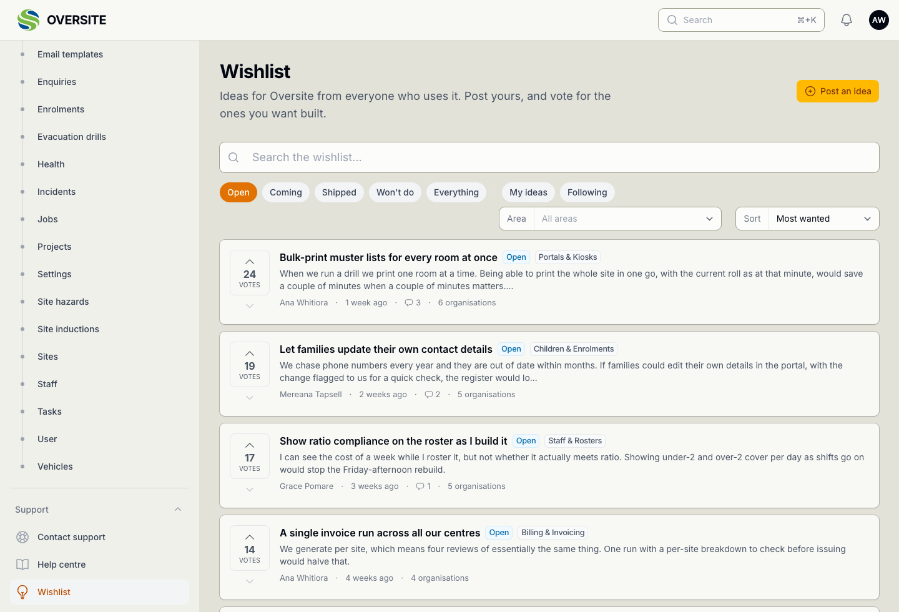The image size is (899, 612).
Task: Open comments on Bulk-print muster lists idea
Action: [413, 303]
